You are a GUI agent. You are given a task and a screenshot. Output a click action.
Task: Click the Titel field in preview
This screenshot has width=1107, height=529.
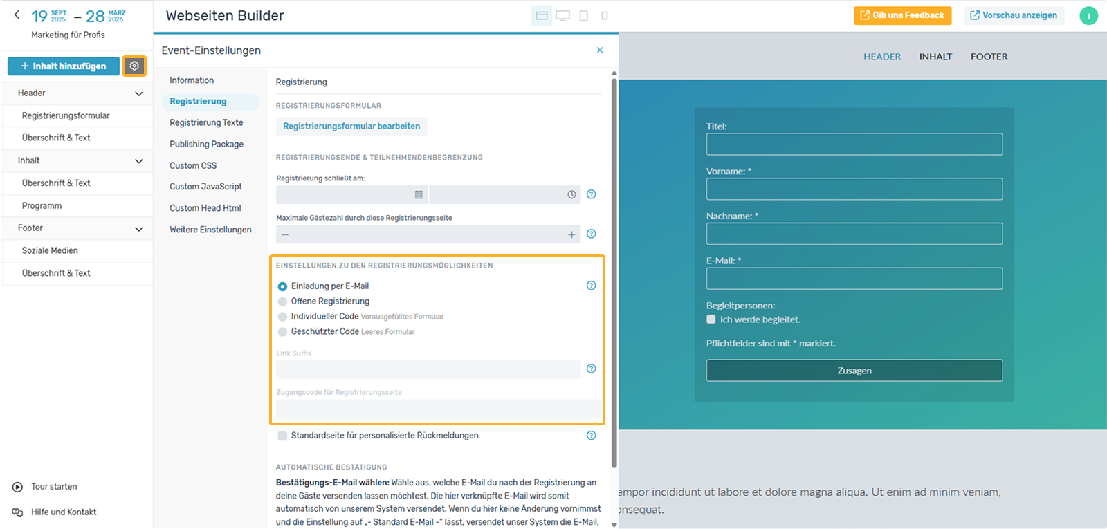point(854,144)
